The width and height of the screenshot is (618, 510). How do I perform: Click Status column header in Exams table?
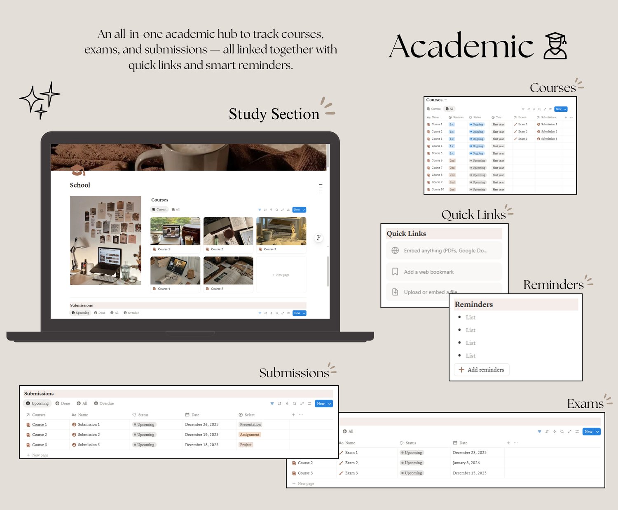click(408, 443)
